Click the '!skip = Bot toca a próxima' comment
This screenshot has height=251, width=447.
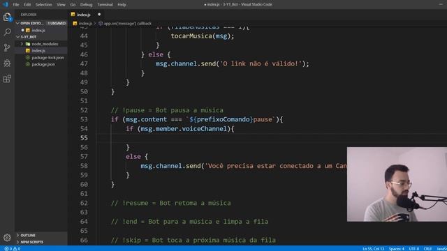click(193, 240)
